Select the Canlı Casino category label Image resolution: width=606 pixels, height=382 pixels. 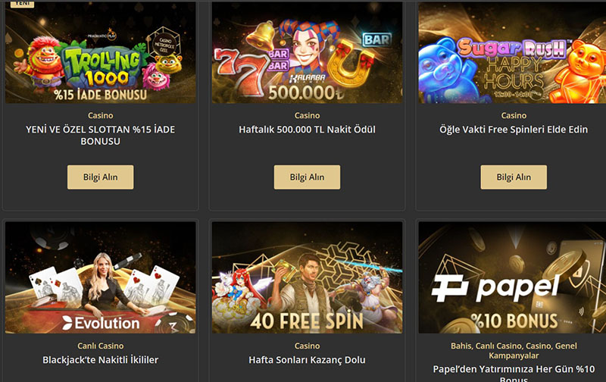101,346
